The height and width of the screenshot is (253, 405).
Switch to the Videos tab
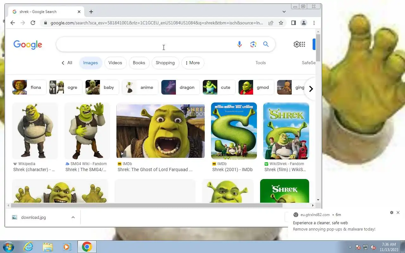115,63
